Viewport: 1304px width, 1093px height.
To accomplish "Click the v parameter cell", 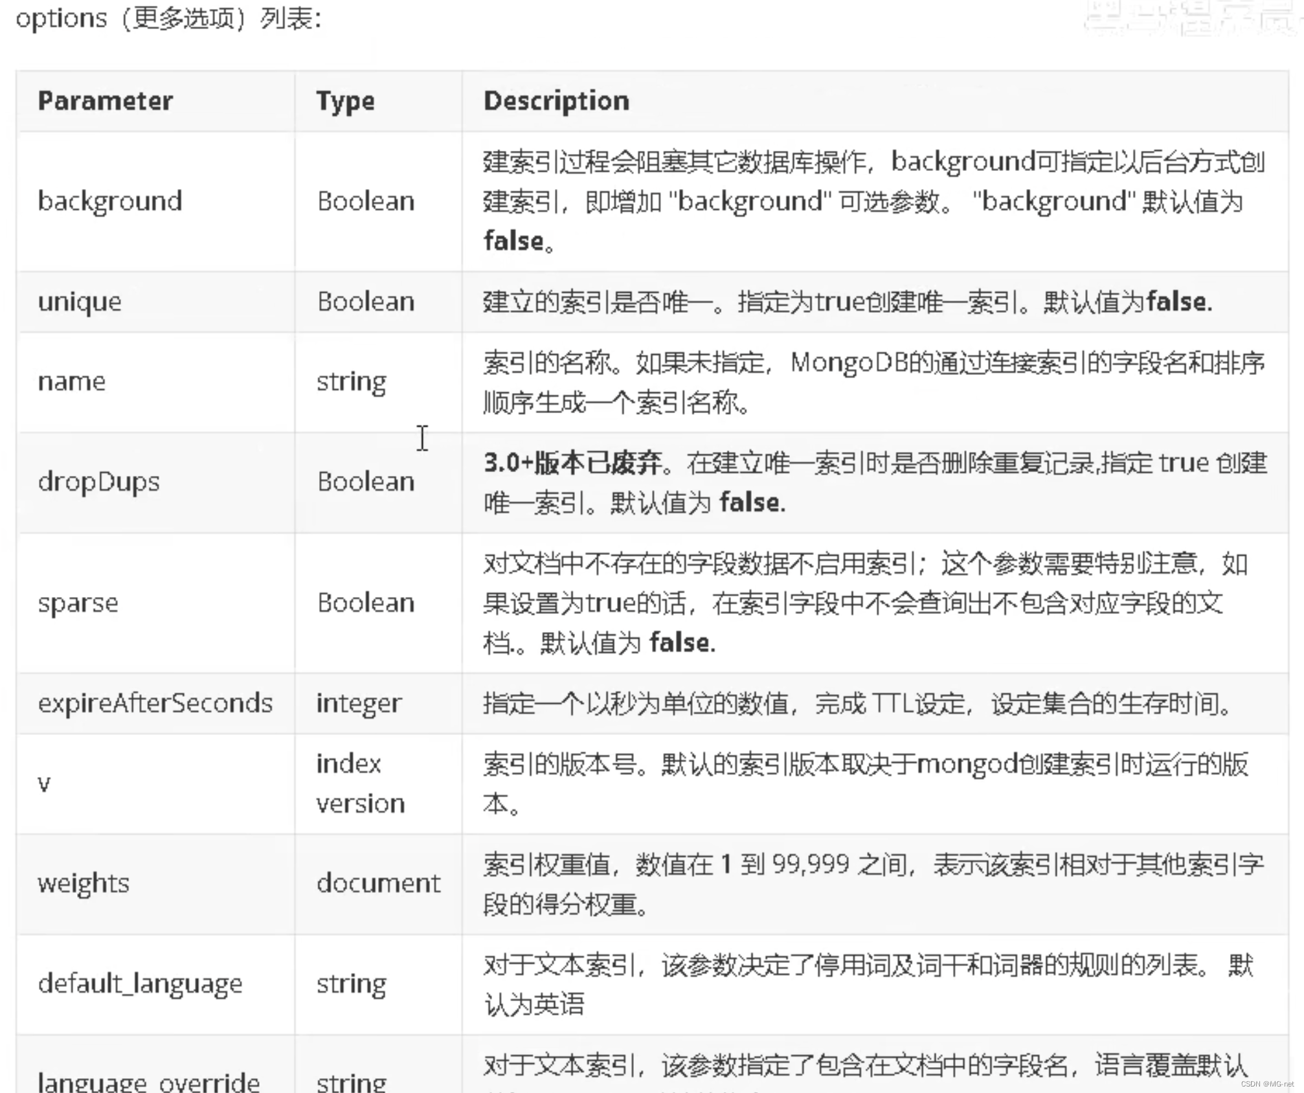I will pyautogui.click(x=44, y=783).
